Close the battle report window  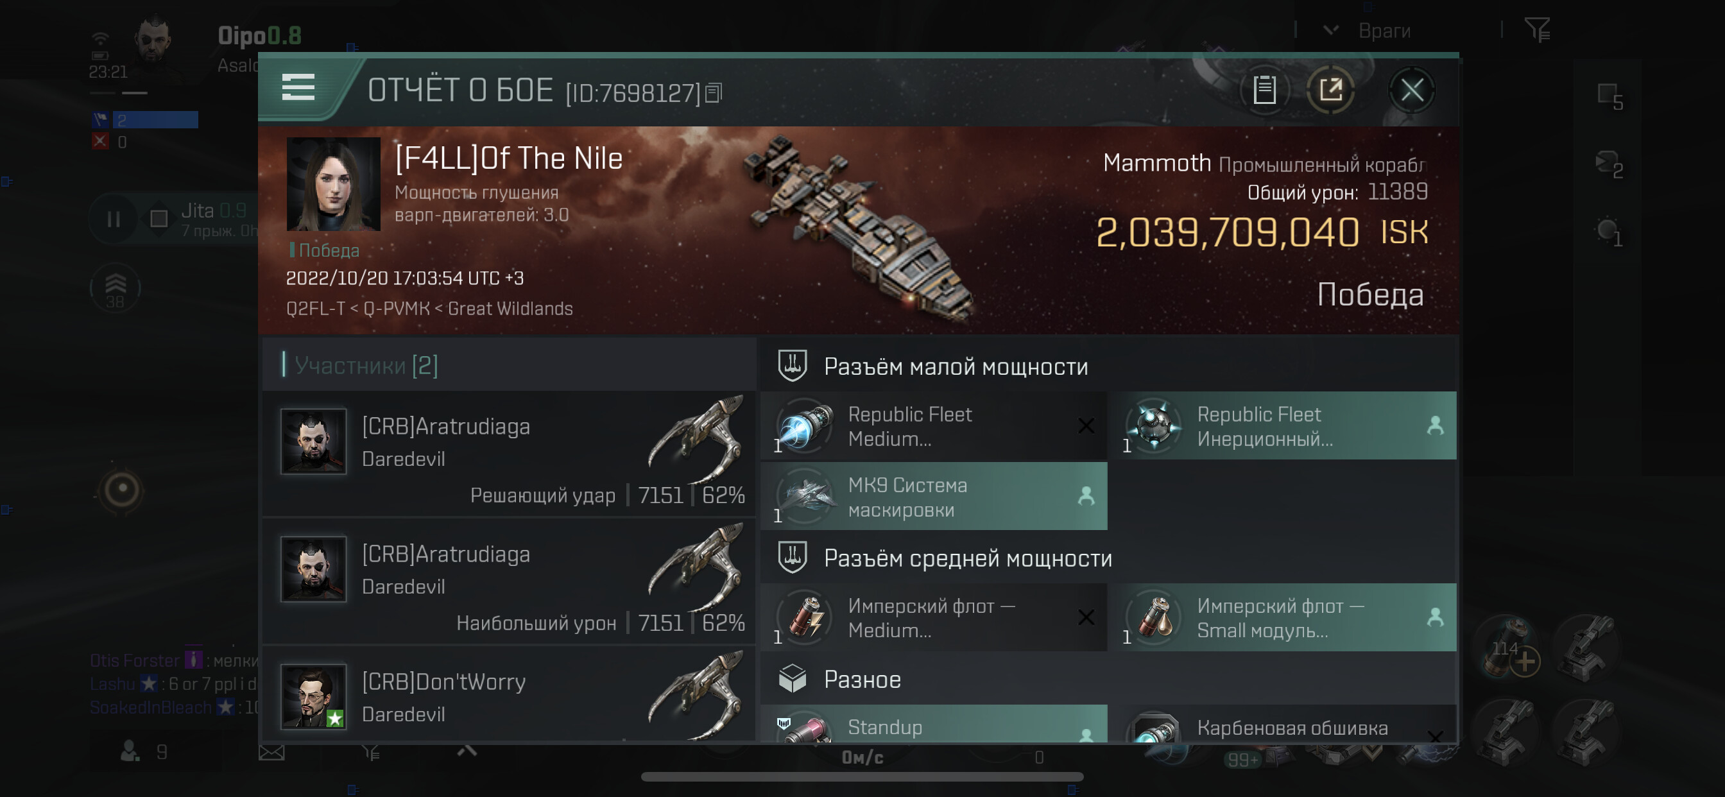pyautogui.click(x=1412, y=90)
